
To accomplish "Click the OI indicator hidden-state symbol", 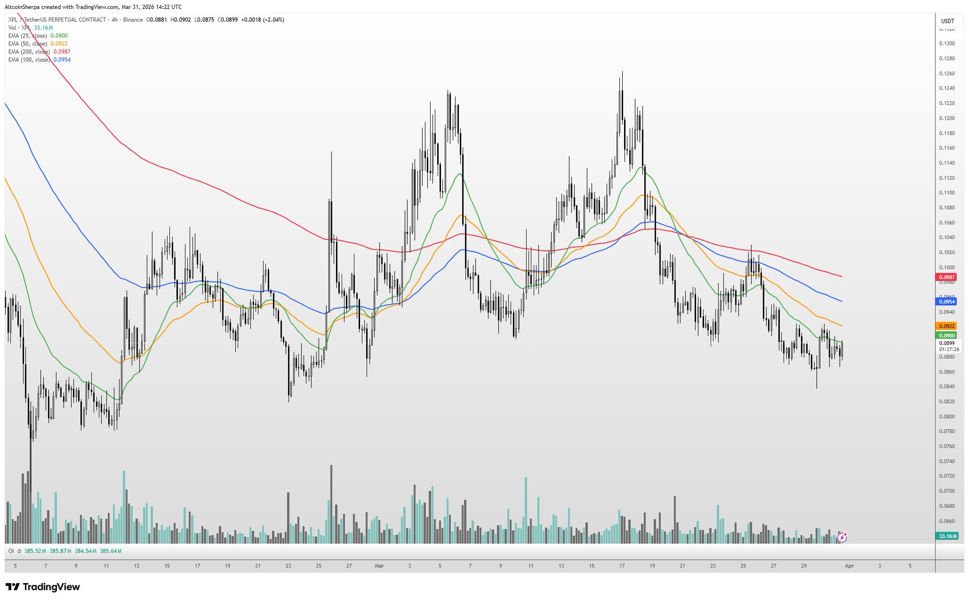I will [x=19, y=551].
